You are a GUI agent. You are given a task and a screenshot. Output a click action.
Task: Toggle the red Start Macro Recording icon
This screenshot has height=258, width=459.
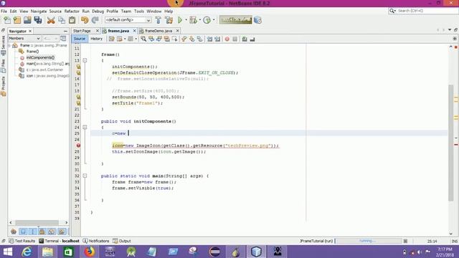[x=227, y=39]
